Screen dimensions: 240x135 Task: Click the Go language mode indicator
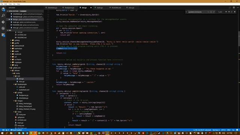[x=233, y=130]
